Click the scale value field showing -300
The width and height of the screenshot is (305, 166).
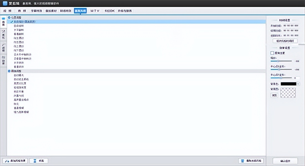297,61
